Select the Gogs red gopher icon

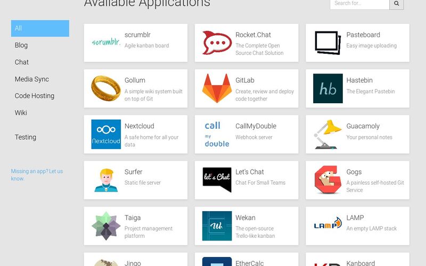[328, 180]
